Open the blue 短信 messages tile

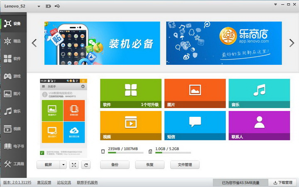point(195,125)
